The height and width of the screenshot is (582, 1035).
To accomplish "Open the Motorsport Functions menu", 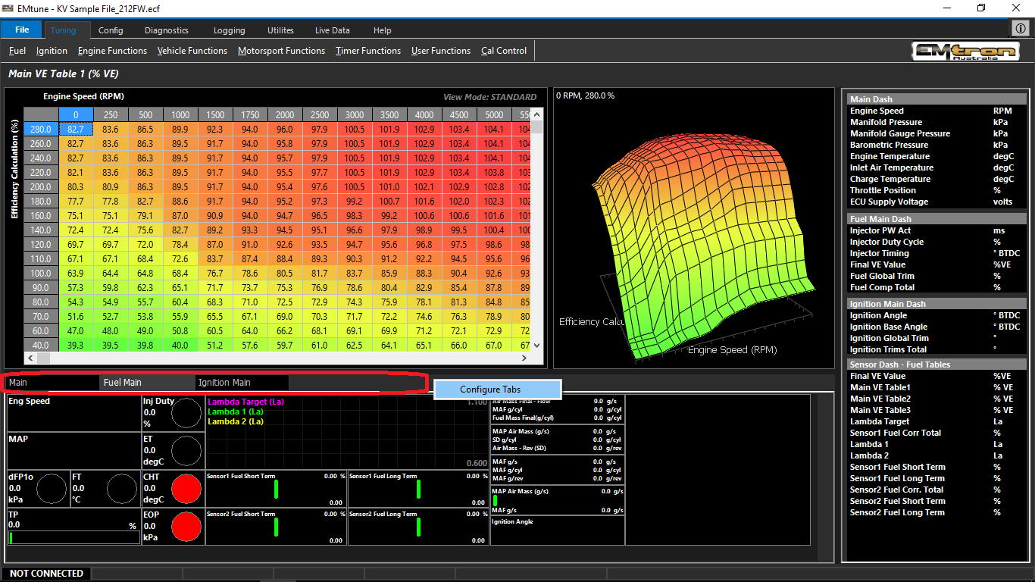I will click(x=281, y=51).
